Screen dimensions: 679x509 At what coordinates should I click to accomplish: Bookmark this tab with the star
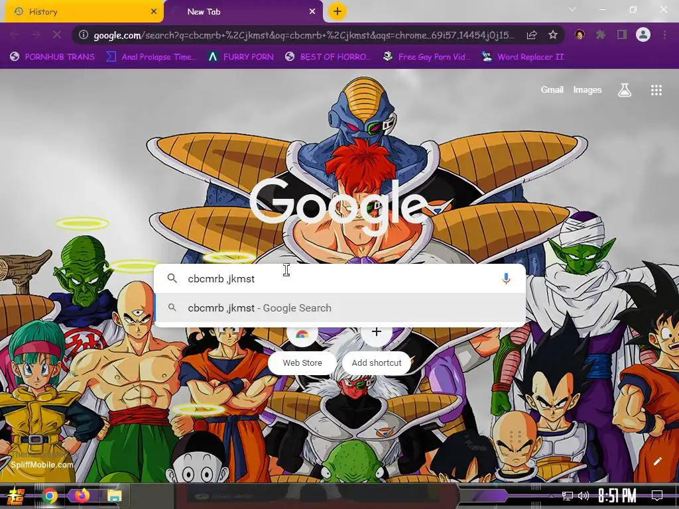coord(553,35)
